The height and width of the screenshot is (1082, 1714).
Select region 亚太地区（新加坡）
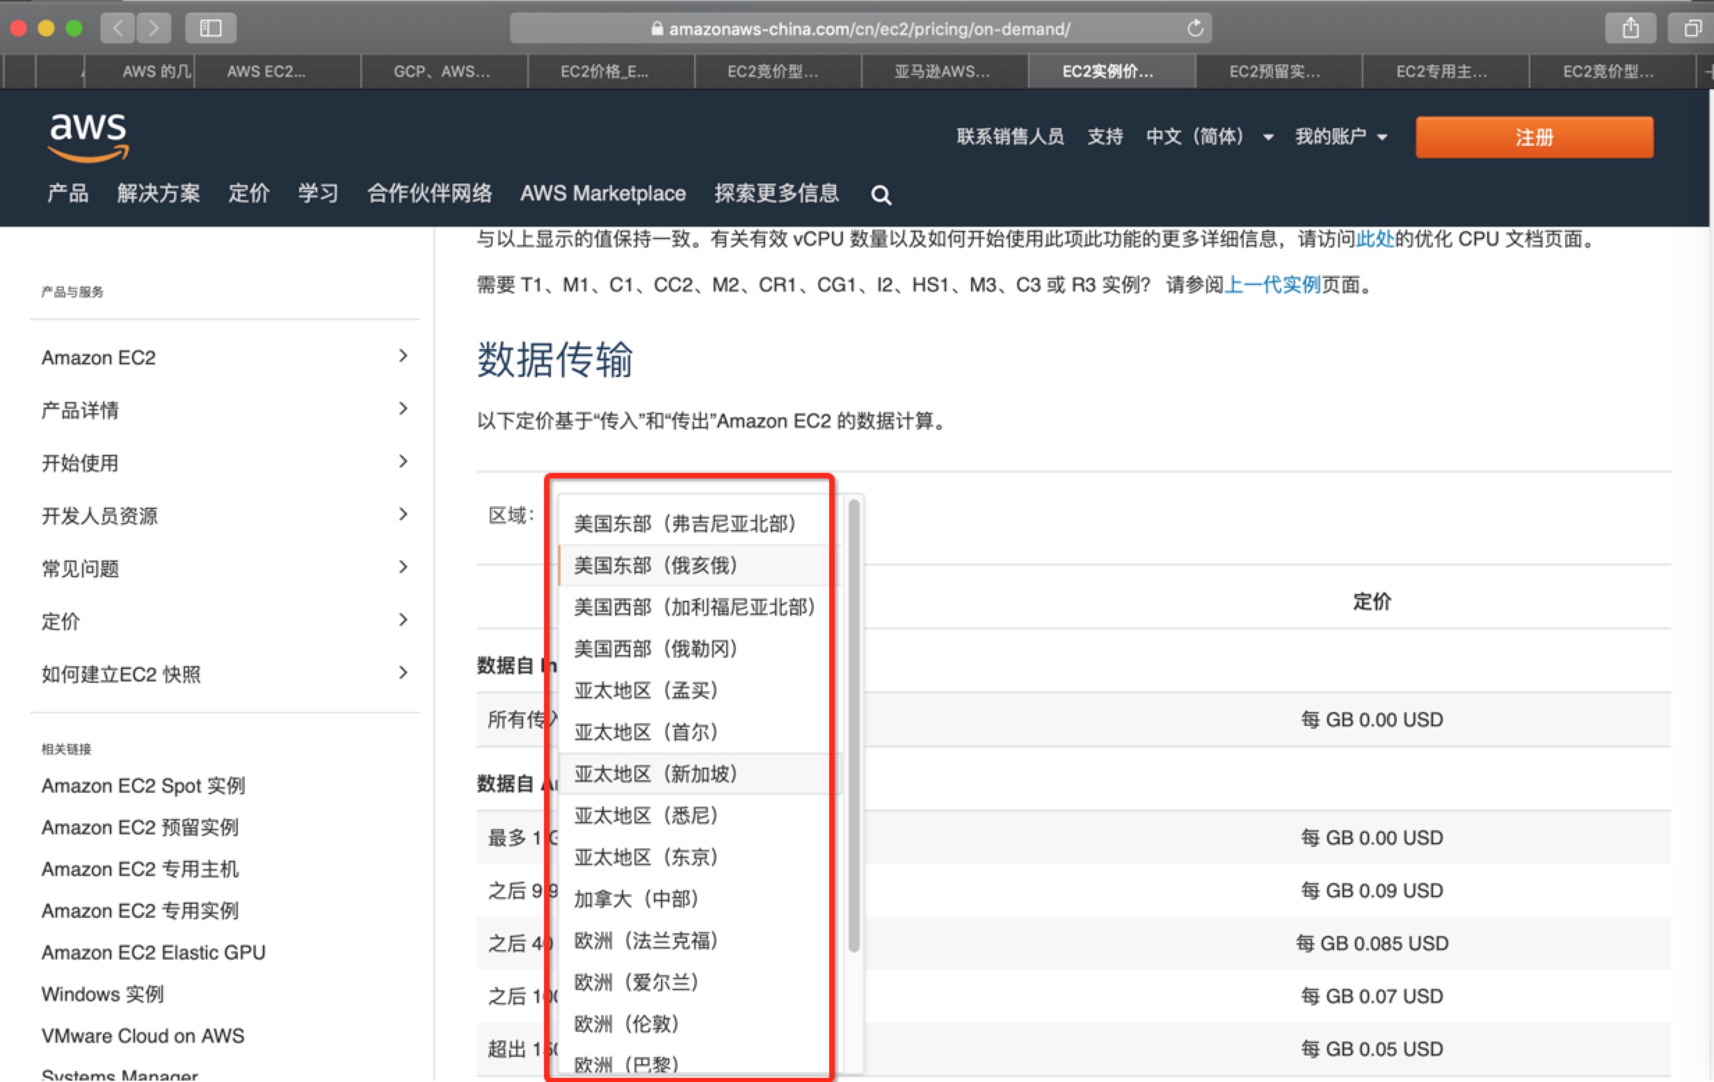(700, 773)
